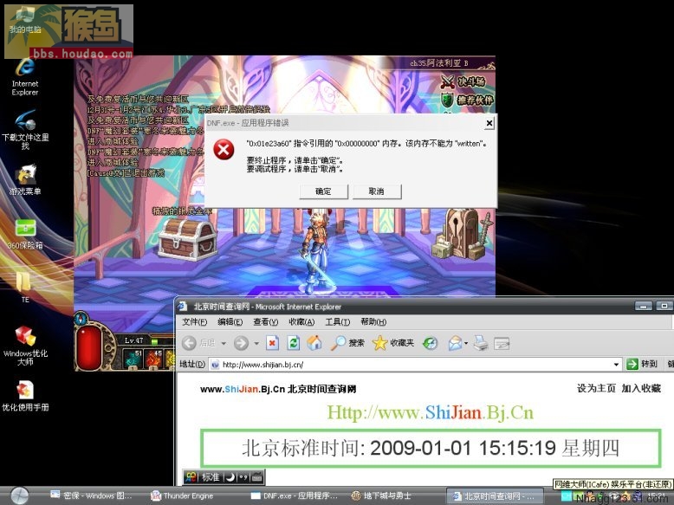
Task: Expand the Back history dropdown arrow
Action: [224, 343]
